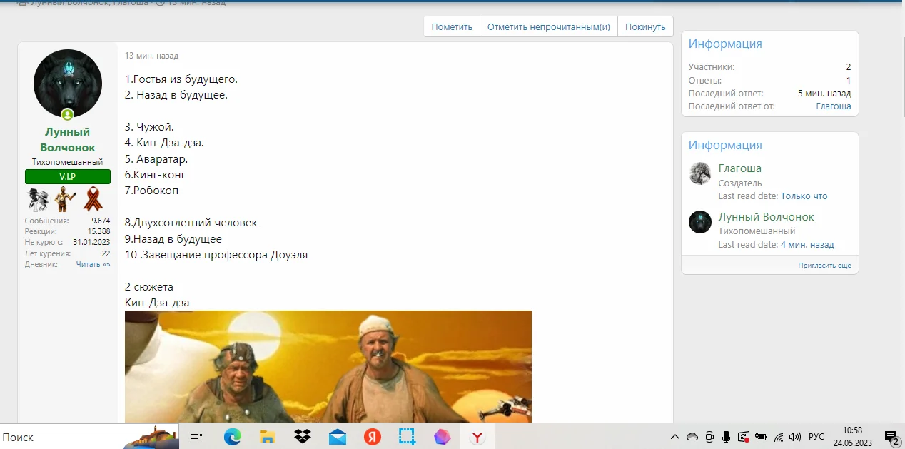
Task: Click the line '10 .Завещание профессора Доуэля'
Action: pyautogui.click(x=216, y=254)
